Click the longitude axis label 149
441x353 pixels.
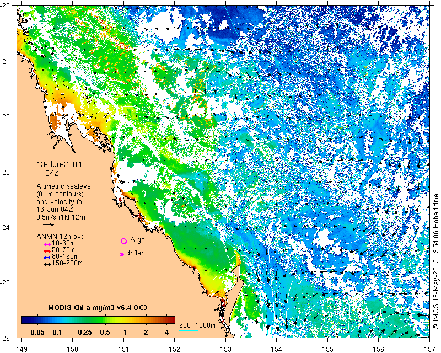point(21,349)
